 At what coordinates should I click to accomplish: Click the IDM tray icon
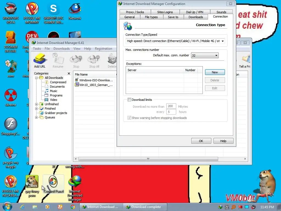(220, 207)
